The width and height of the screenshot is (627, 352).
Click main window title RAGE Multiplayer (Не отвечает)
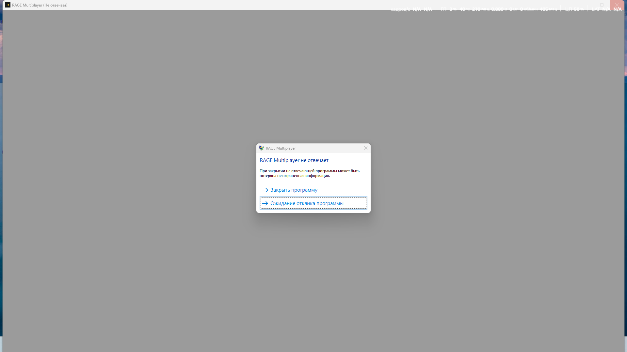40,5
